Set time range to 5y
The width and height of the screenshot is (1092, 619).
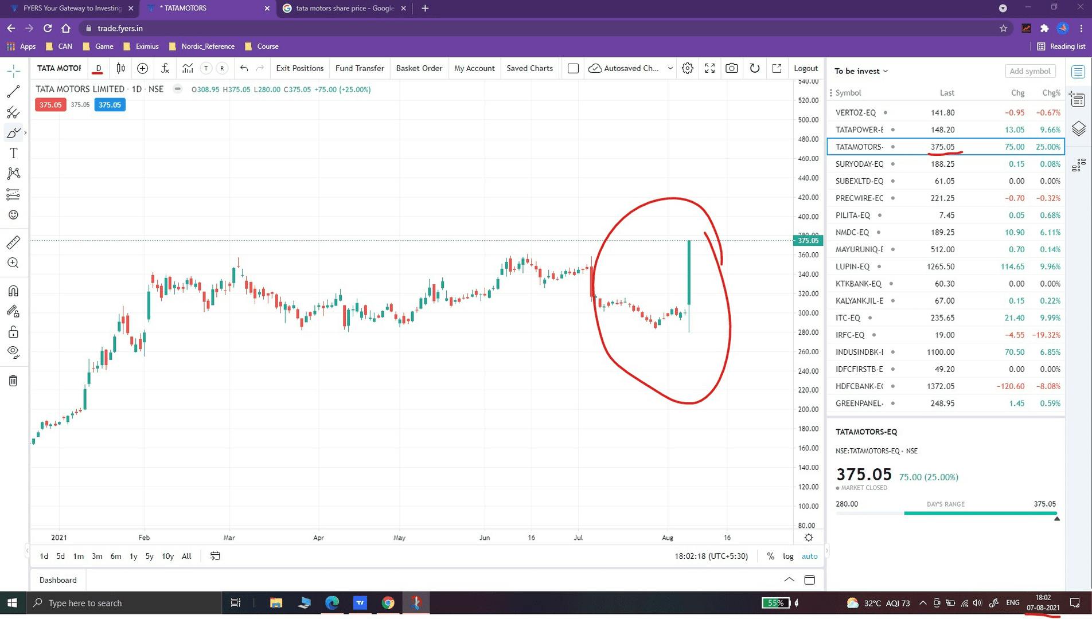pos(149,556)
